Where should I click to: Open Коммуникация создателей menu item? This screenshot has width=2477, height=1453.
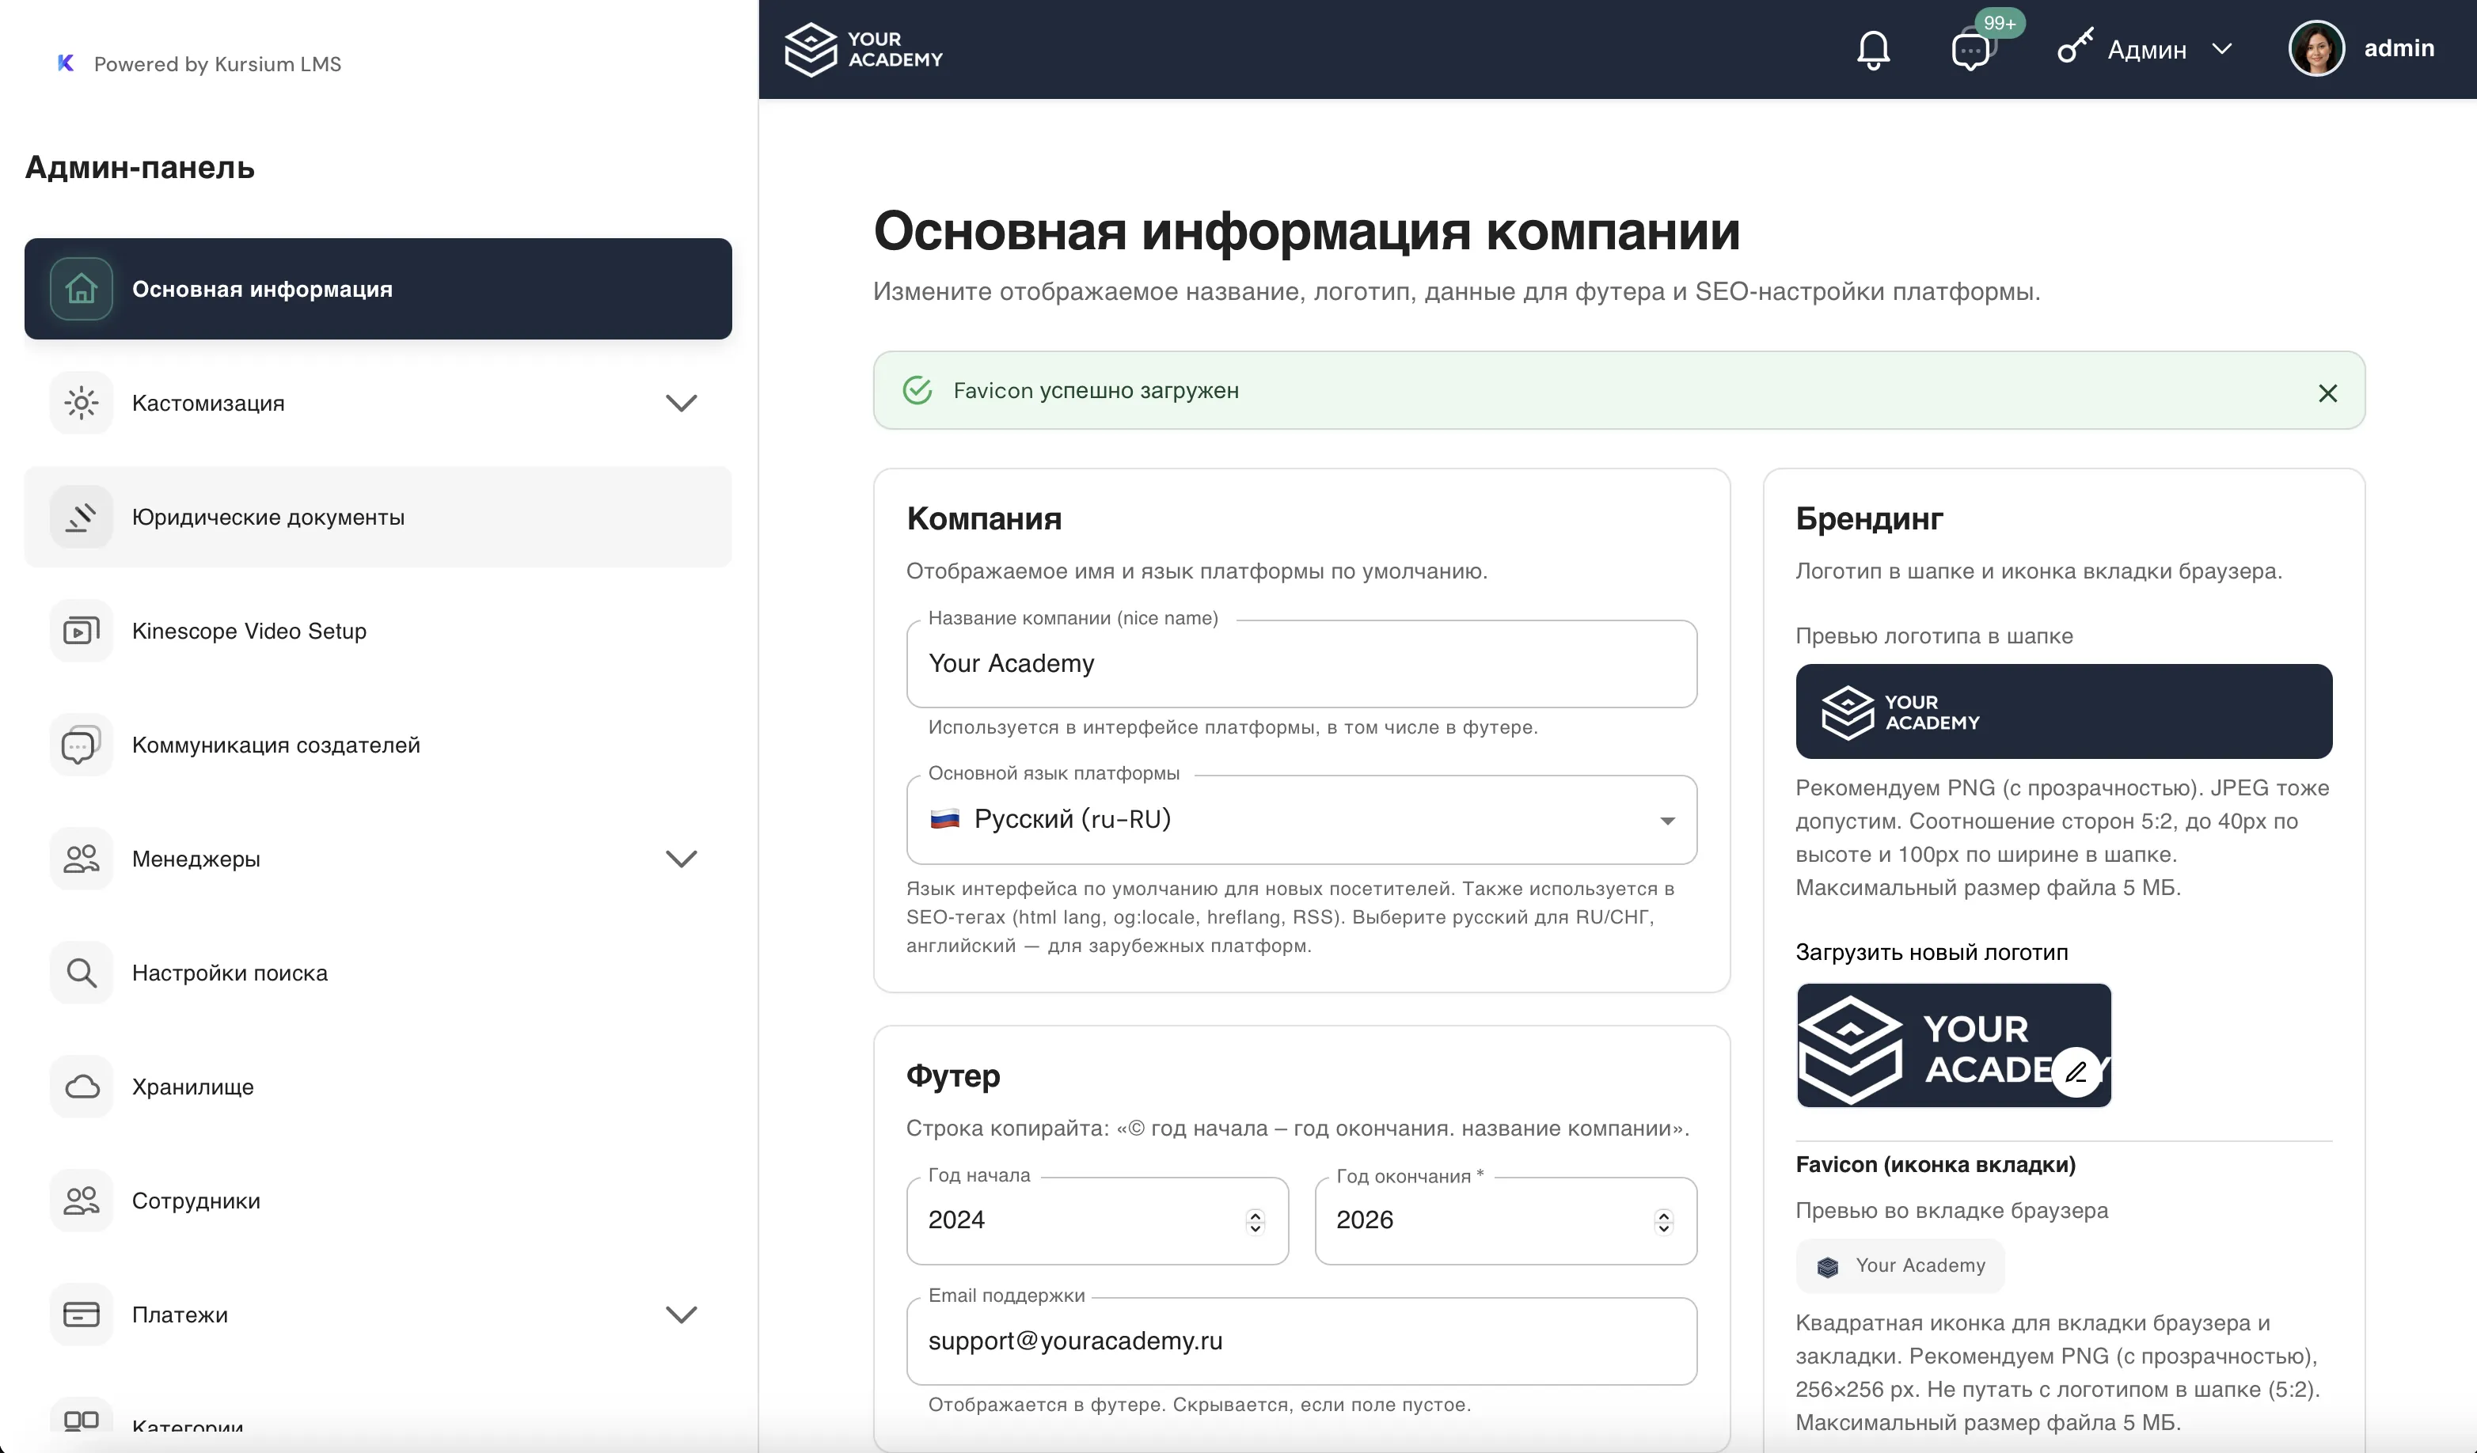pyautogui.click(x=378, y=745)
